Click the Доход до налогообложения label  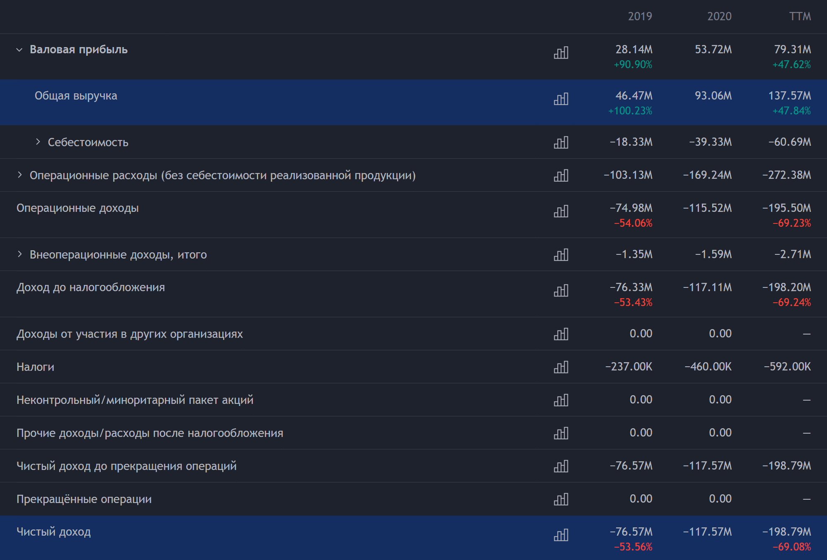(x=90, y=287)
